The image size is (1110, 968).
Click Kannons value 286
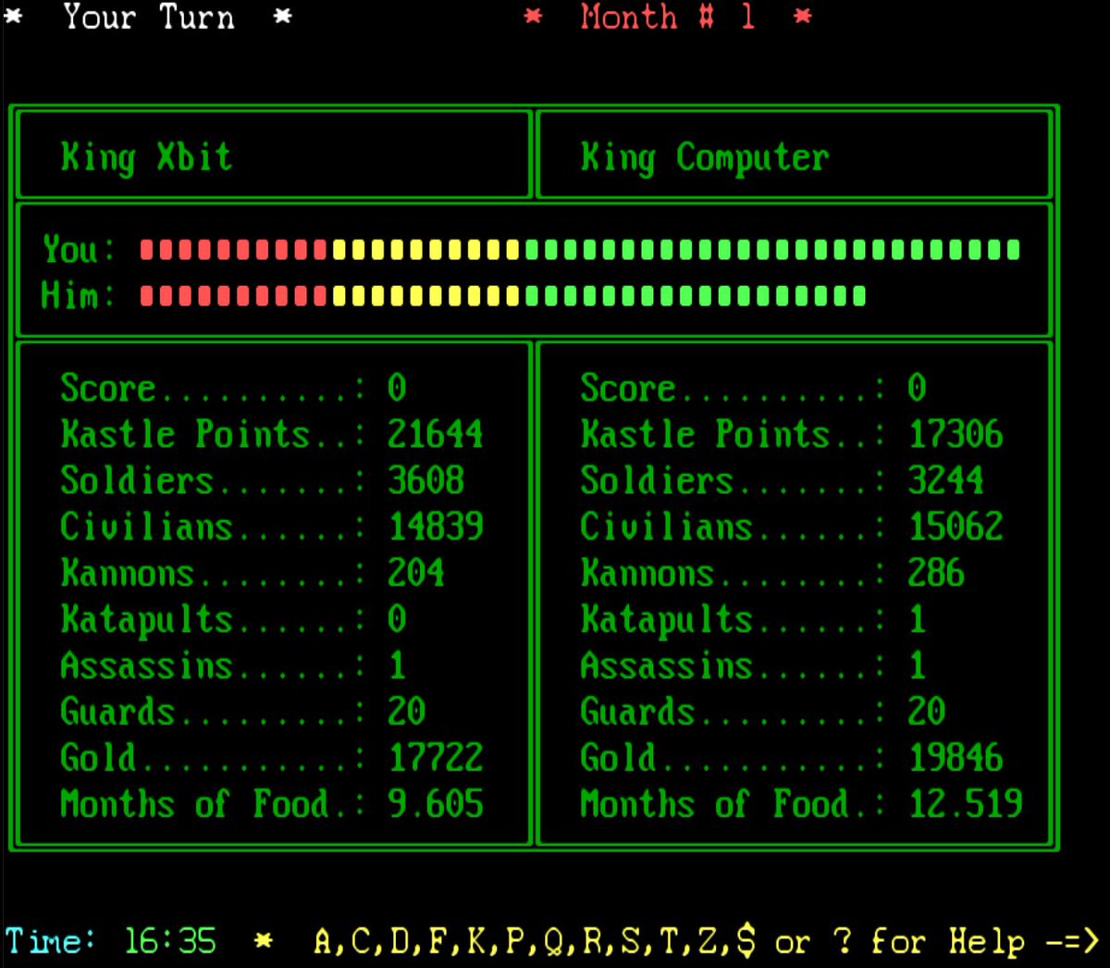(936, 573)
